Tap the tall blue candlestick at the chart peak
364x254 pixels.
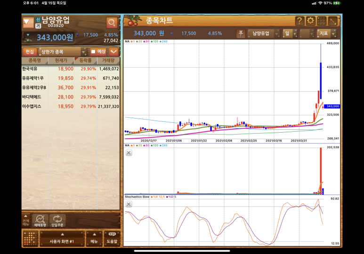point(321,81)
